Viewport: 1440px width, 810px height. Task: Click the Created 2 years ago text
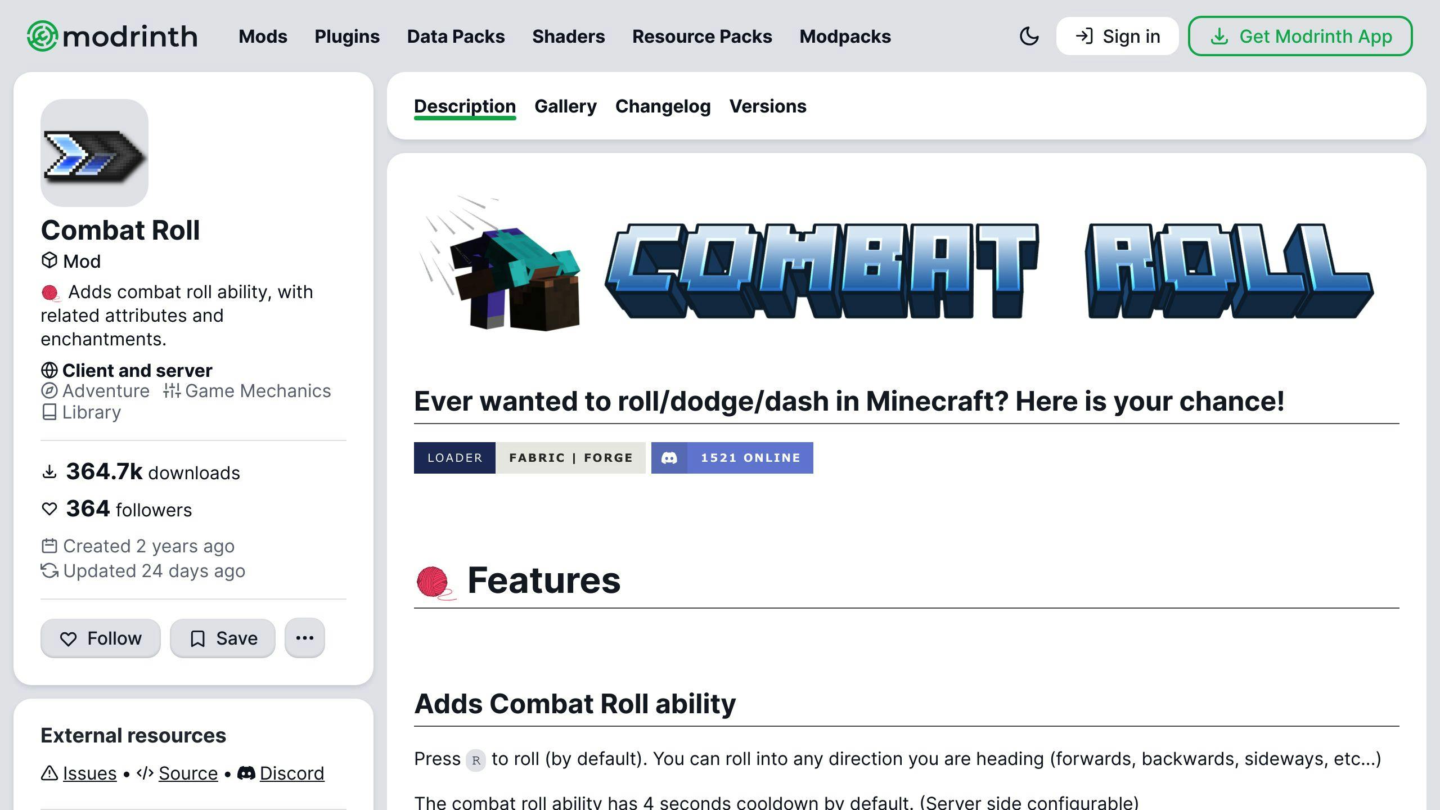[148, 546]
